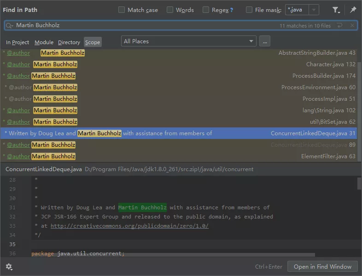
Task: Open the creativecommons.org publicdomain link
Action: coord(129,226)
